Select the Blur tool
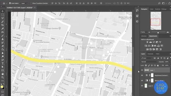 (x=2, y=53)
